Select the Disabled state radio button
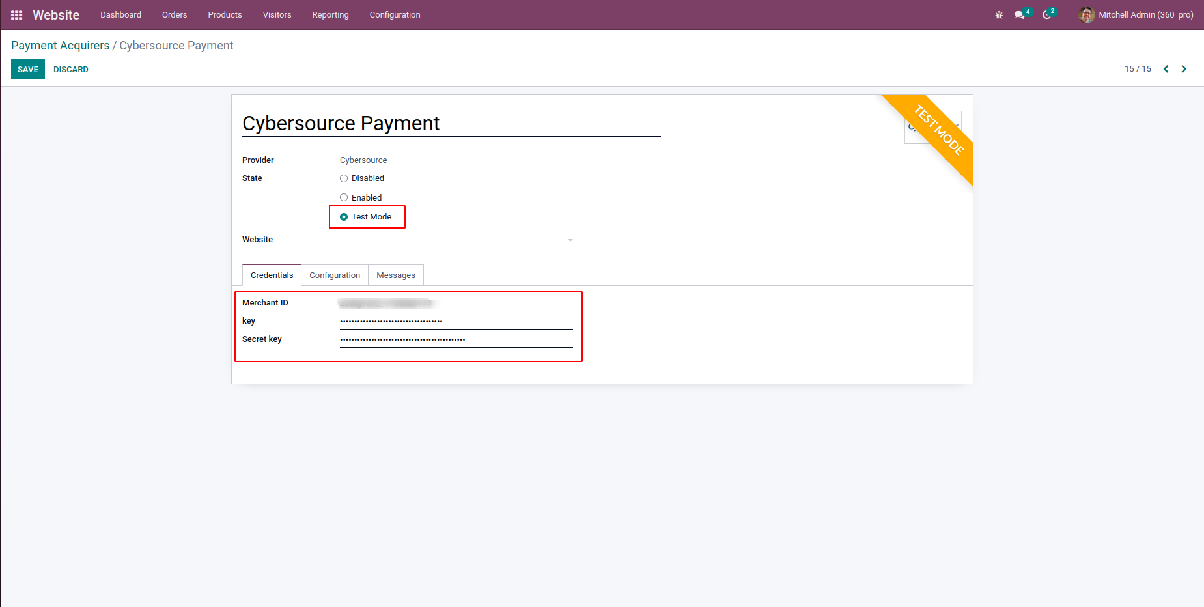Image resolution: width=1204 pixels, height=607 pixels. (344, 178)
